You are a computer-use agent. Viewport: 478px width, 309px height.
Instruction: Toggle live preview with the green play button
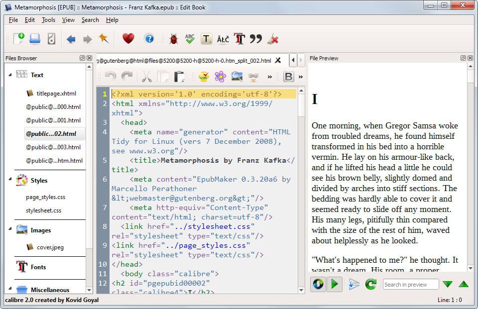[x=334, y=284]
